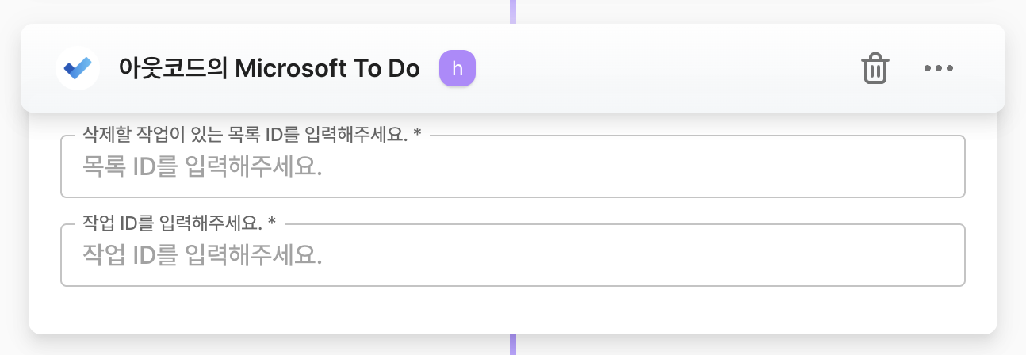Delete this step with the trash icon
This screenshot has width=1026, height=355.
[875, 69]
